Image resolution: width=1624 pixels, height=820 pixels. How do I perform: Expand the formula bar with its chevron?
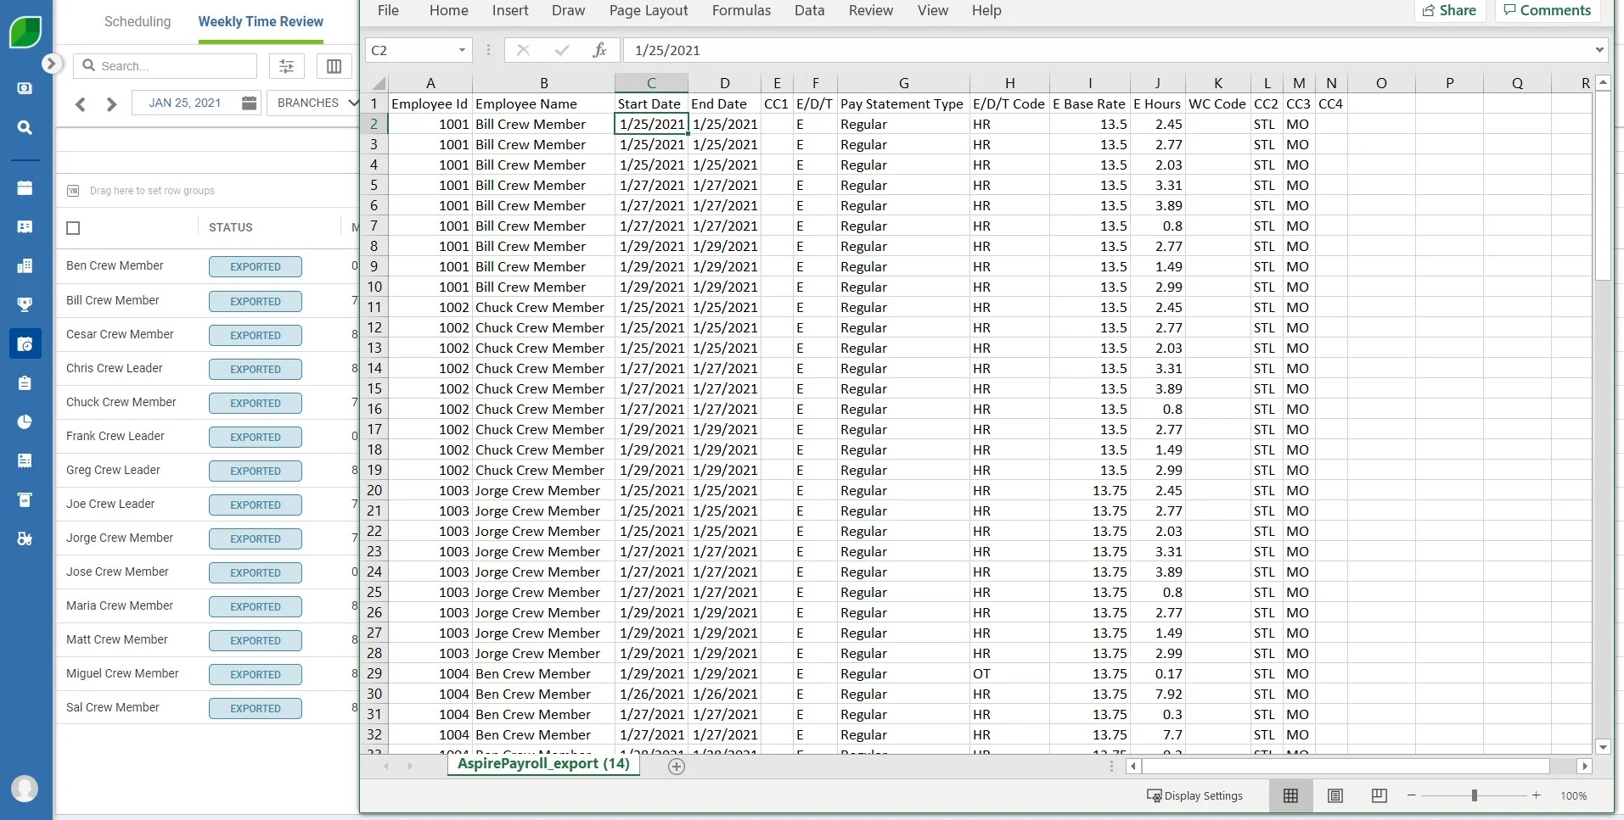point(1600,50)
